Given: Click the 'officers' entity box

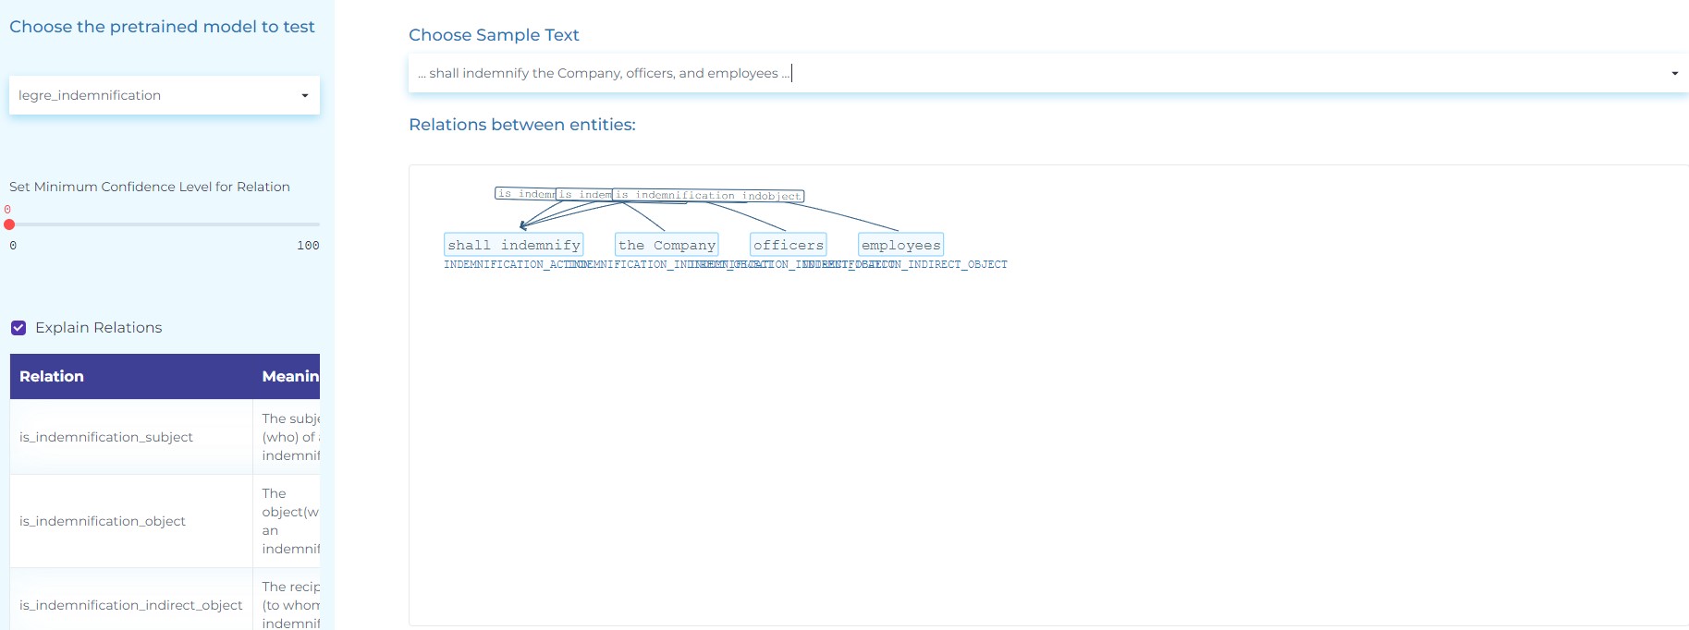Looking at the screenshot, I should click(x=788, y=245).
